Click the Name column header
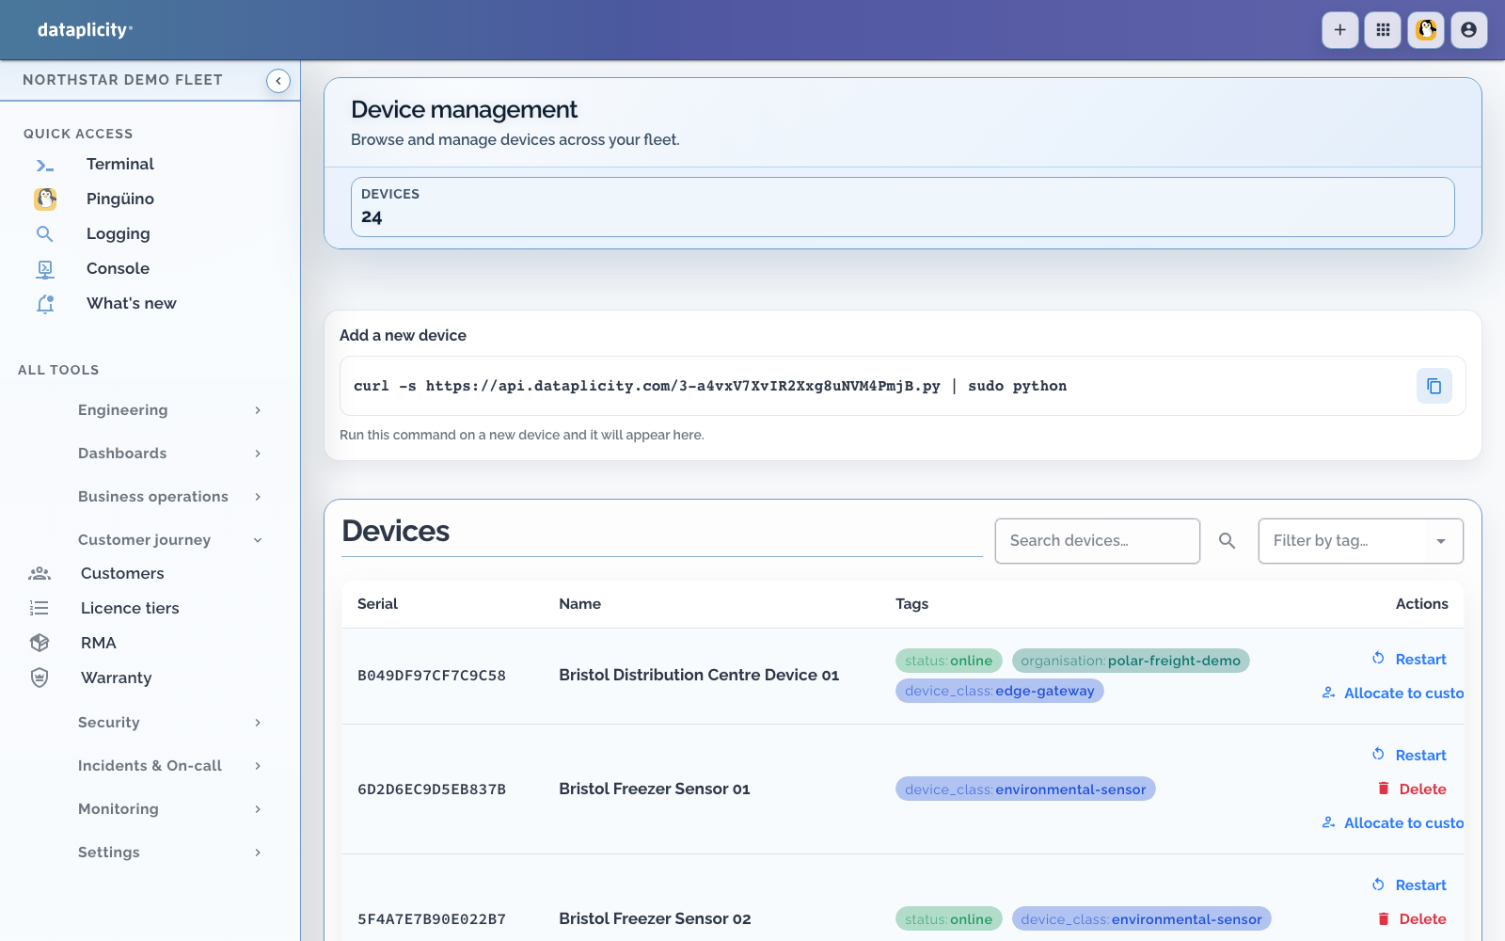 [579, 604]
